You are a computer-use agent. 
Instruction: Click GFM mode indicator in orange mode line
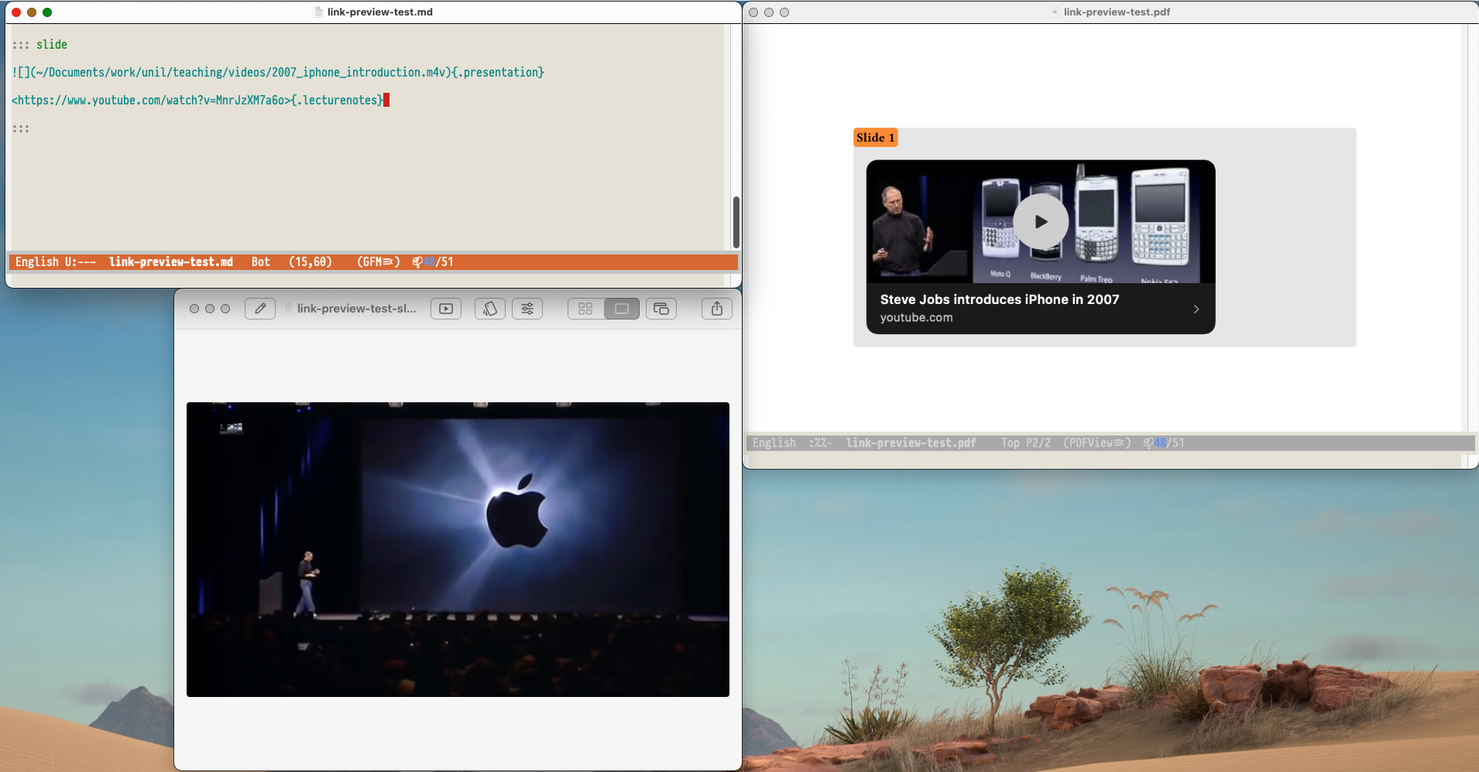(378, 262)
